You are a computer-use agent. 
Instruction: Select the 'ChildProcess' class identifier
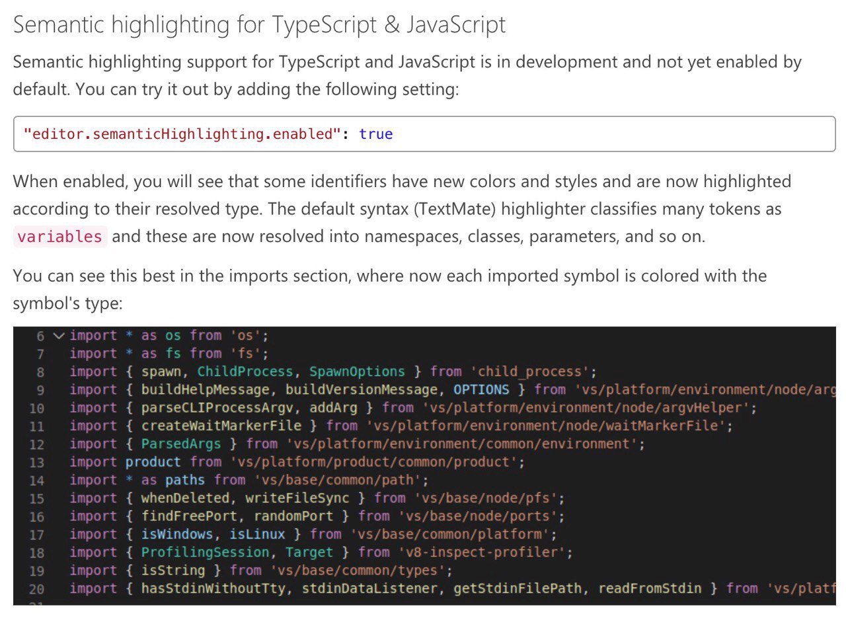[245, 371]
